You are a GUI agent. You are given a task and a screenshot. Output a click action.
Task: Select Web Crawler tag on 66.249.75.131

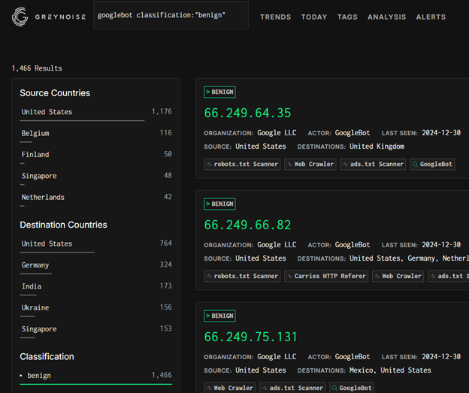pos(230,388)
